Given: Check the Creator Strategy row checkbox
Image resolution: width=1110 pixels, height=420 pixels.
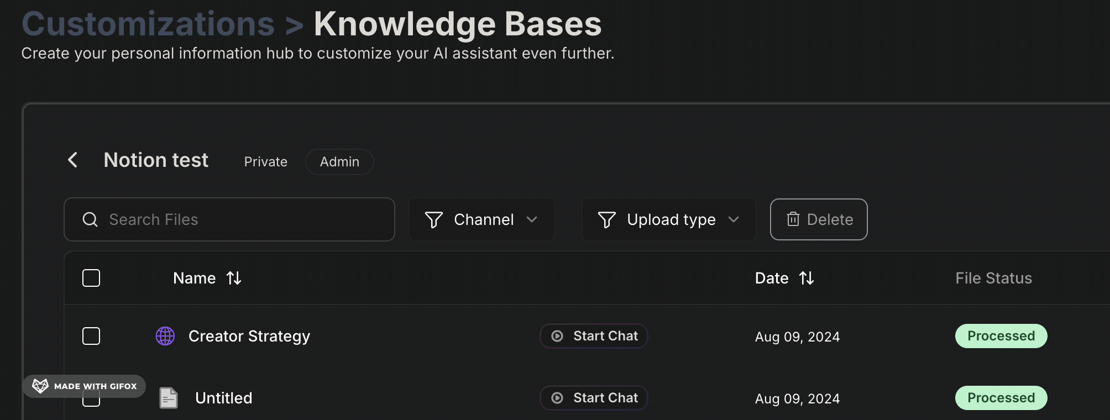Looking at the screenshot, I should [x=91, y=336].
